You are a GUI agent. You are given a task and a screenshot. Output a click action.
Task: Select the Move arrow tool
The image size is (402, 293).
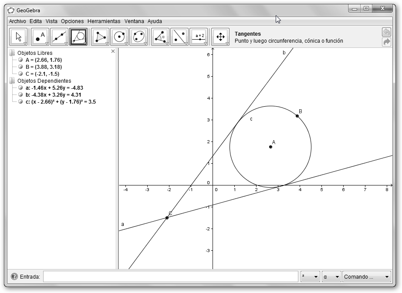point(18,37)
